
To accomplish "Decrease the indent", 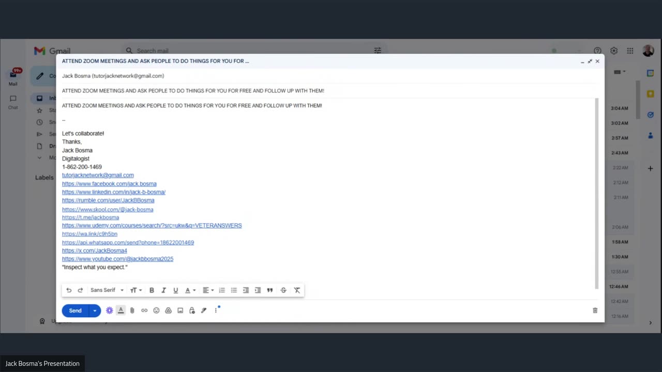I will [x=246, y=290].
